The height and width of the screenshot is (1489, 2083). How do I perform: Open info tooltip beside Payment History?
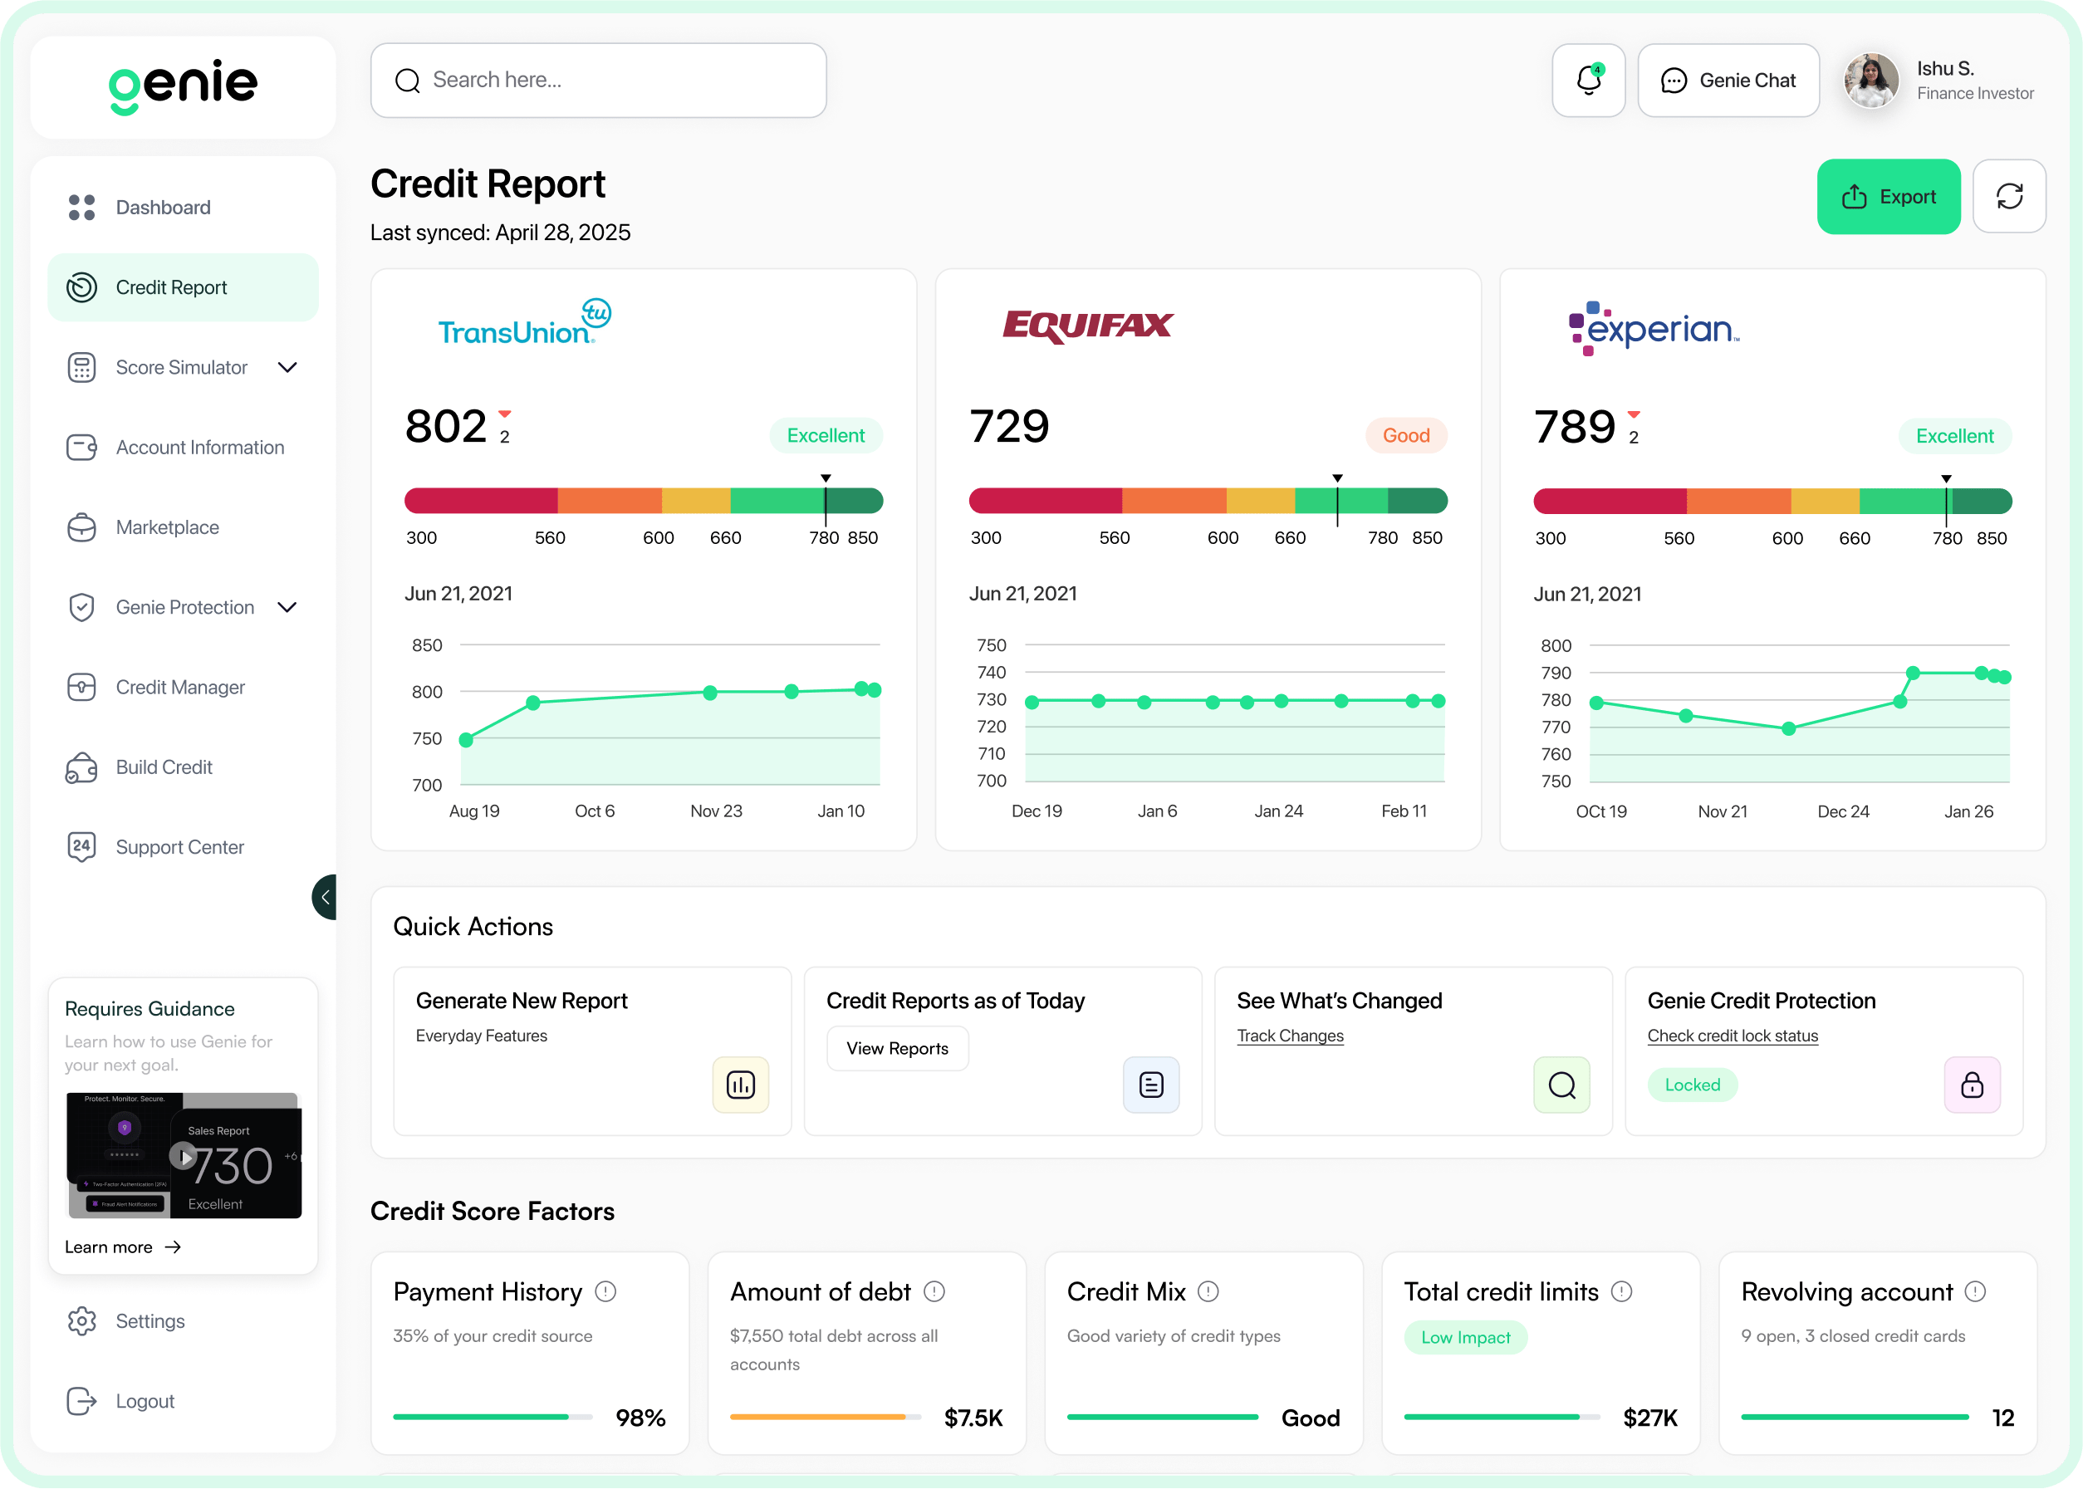tap(605, 1291)
